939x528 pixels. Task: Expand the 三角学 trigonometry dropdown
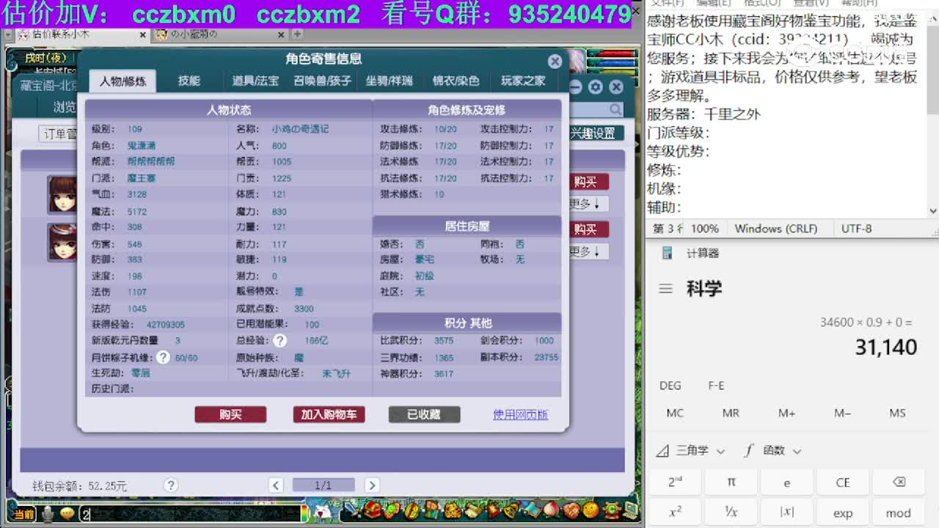point(691,450)
